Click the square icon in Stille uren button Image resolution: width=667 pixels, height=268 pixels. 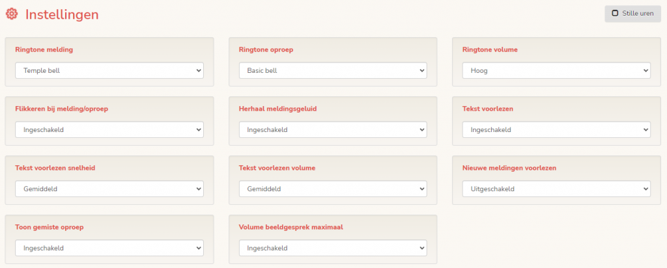[615, 13]
